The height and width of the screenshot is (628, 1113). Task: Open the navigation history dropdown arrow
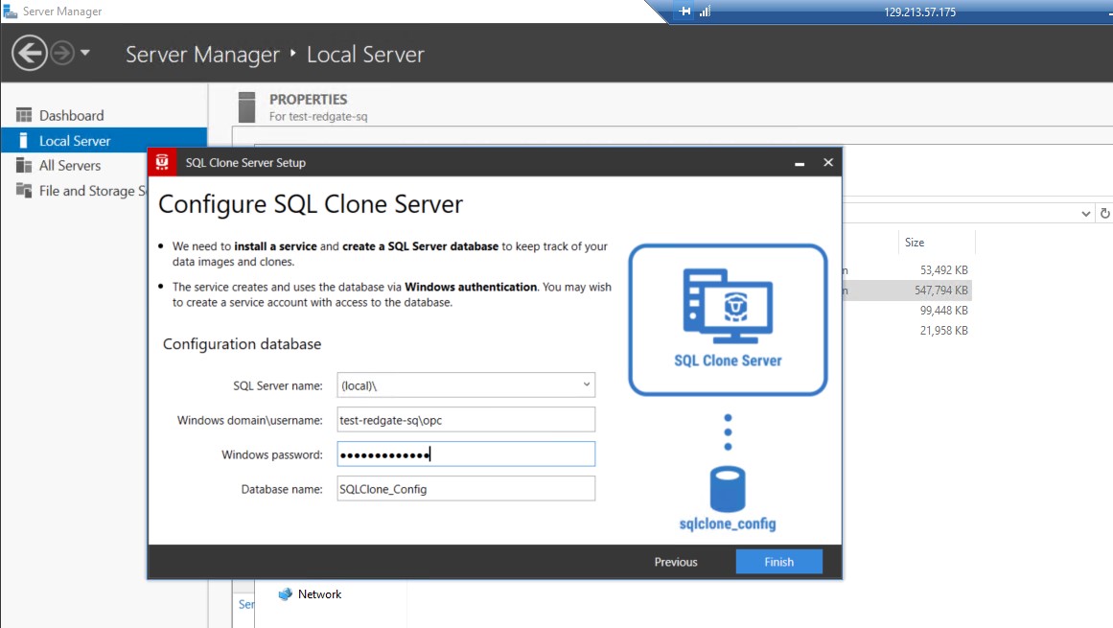tap(85, 53)
